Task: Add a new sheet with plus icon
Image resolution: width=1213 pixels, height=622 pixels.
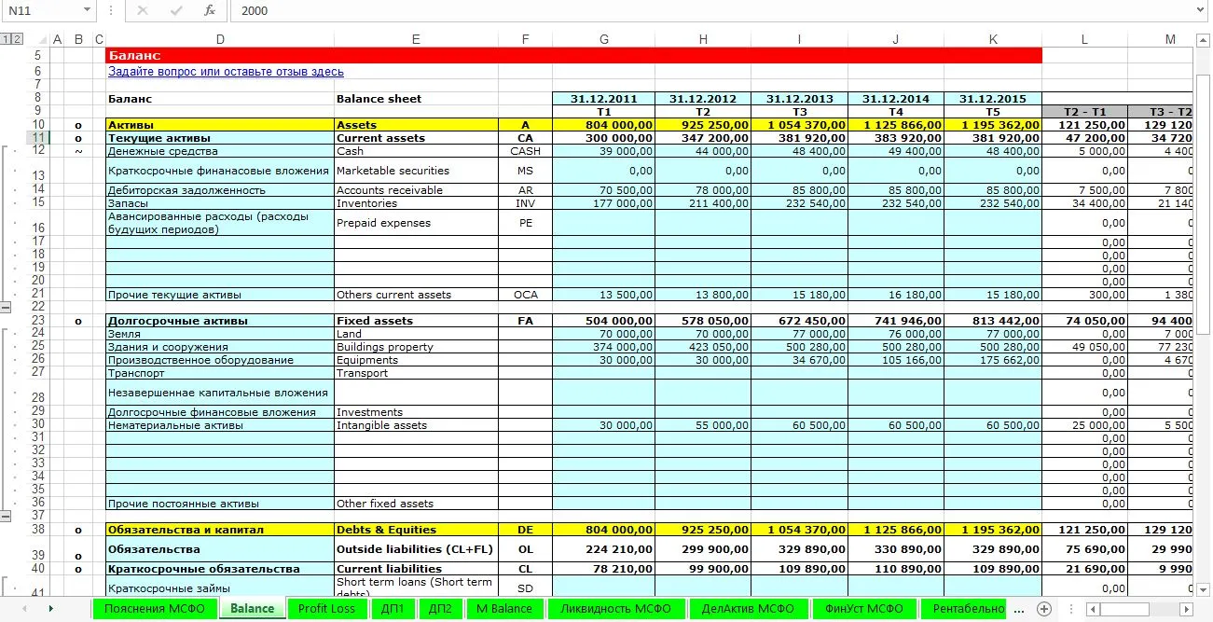Action: (1044, 609)
